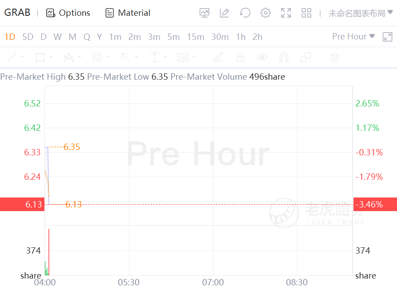Expand the chart to full panel

[x=387, y=37]
